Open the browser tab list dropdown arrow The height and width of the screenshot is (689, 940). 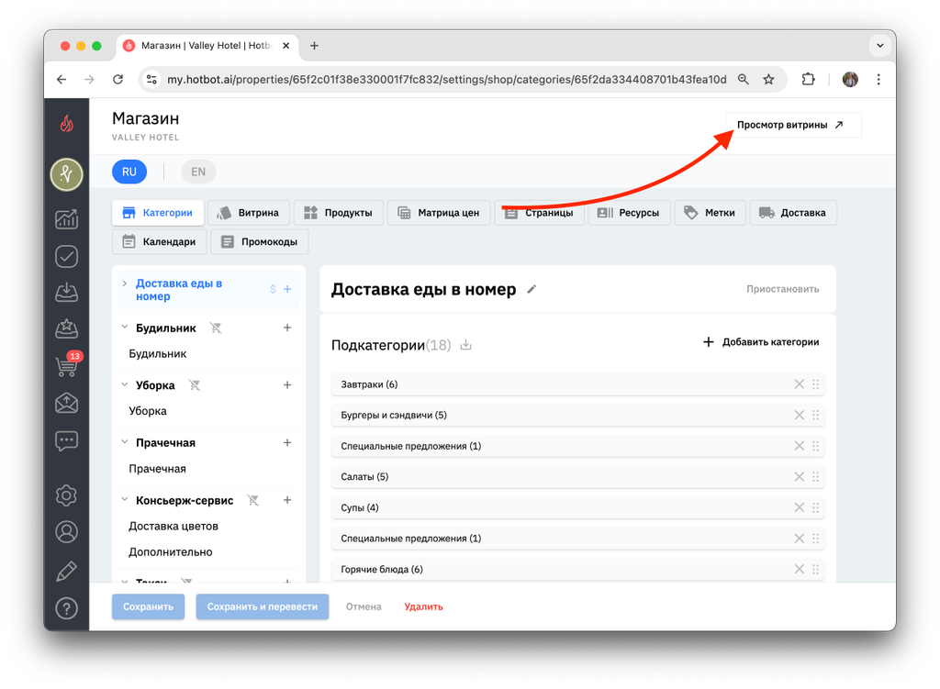pyautogui.click(x=879, y=46)
